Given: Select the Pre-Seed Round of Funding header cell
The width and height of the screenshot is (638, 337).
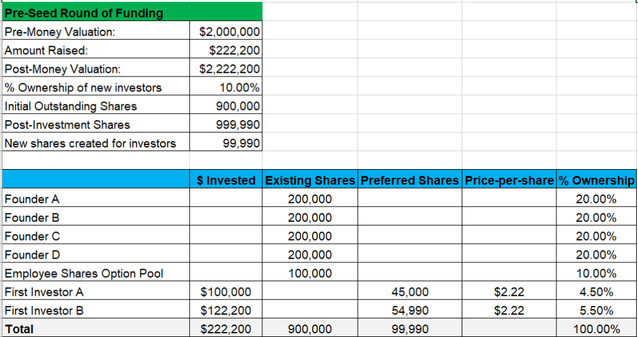Looking at the screenshot, I should coord(83,13).
